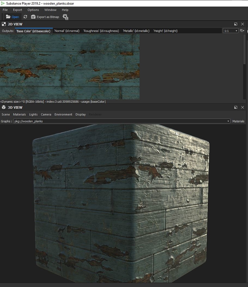Expand the arrow next to the tiling icon
The image size is (248, 287).
[x=244, y=31]
